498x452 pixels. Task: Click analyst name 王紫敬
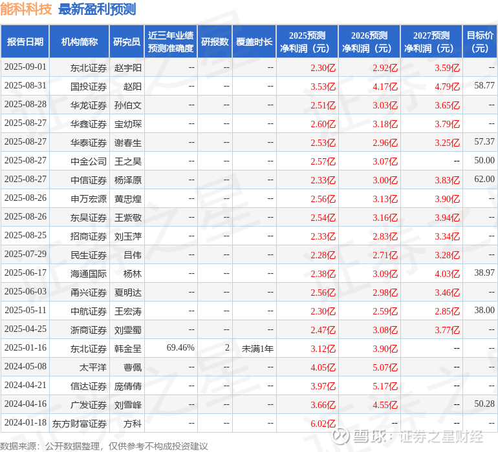(x=127, y=218)
